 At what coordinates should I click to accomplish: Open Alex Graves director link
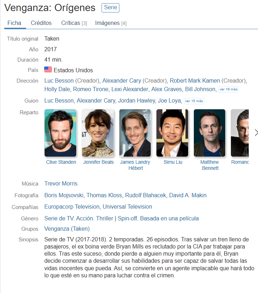click(166, 89)
